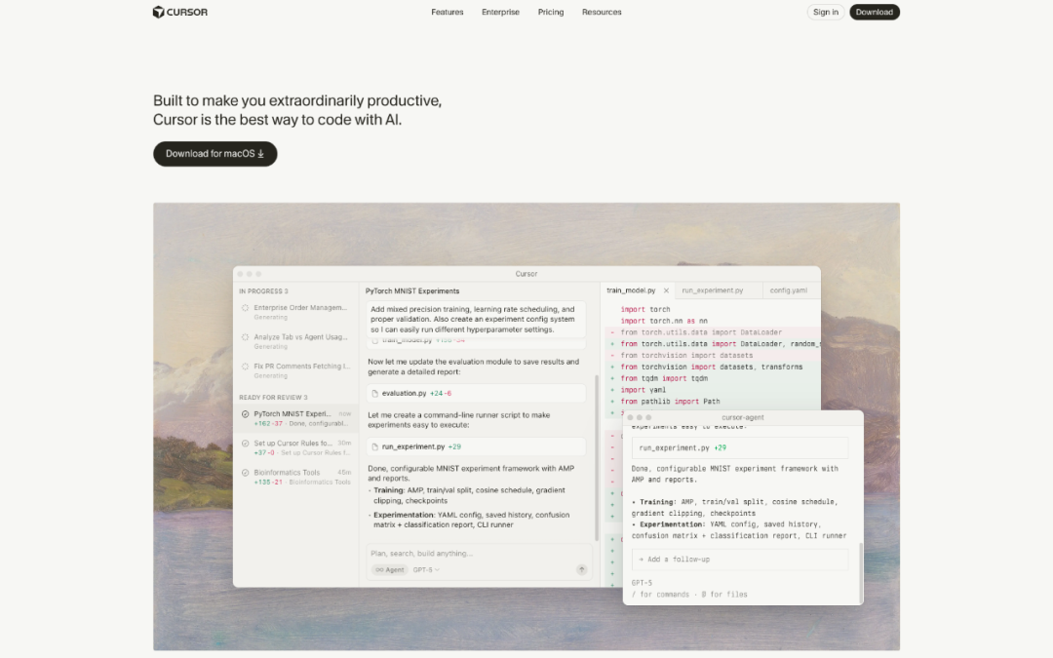
Task: Click the Download button in the header
Action: click(x=875, y=12)
